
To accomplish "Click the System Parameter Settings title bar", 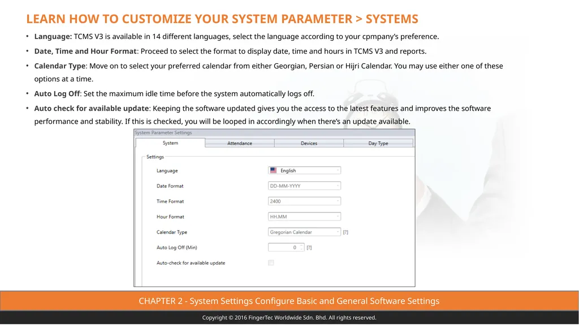I will click(274, 133).
